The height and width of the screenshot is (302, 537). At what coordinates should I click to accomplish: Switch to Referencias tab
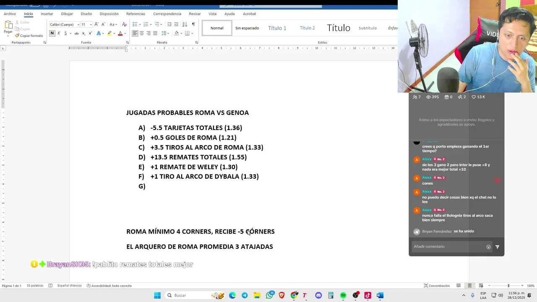[x=136, y=14]
